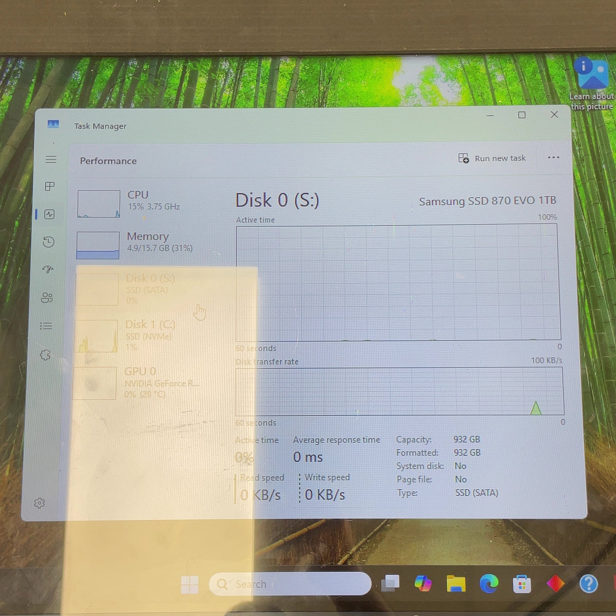The image size is (616, 616).
Task: Open Task View from the taskbar
Action: [x=391, y=583]
